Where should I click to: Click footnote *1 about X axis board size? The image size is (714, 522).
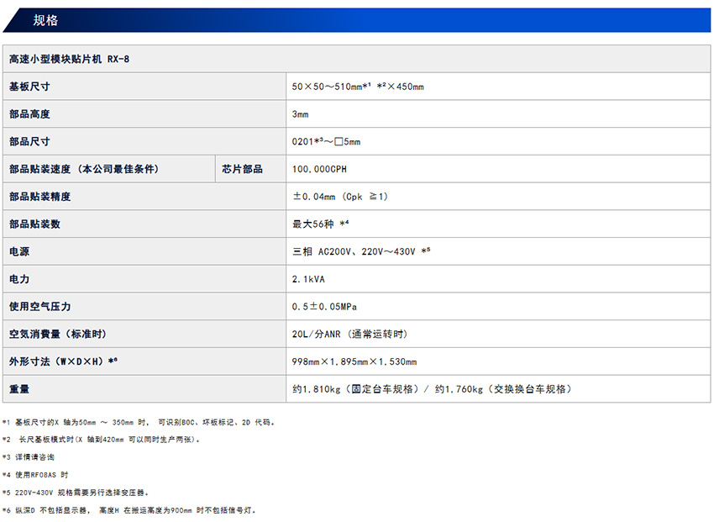139,422
